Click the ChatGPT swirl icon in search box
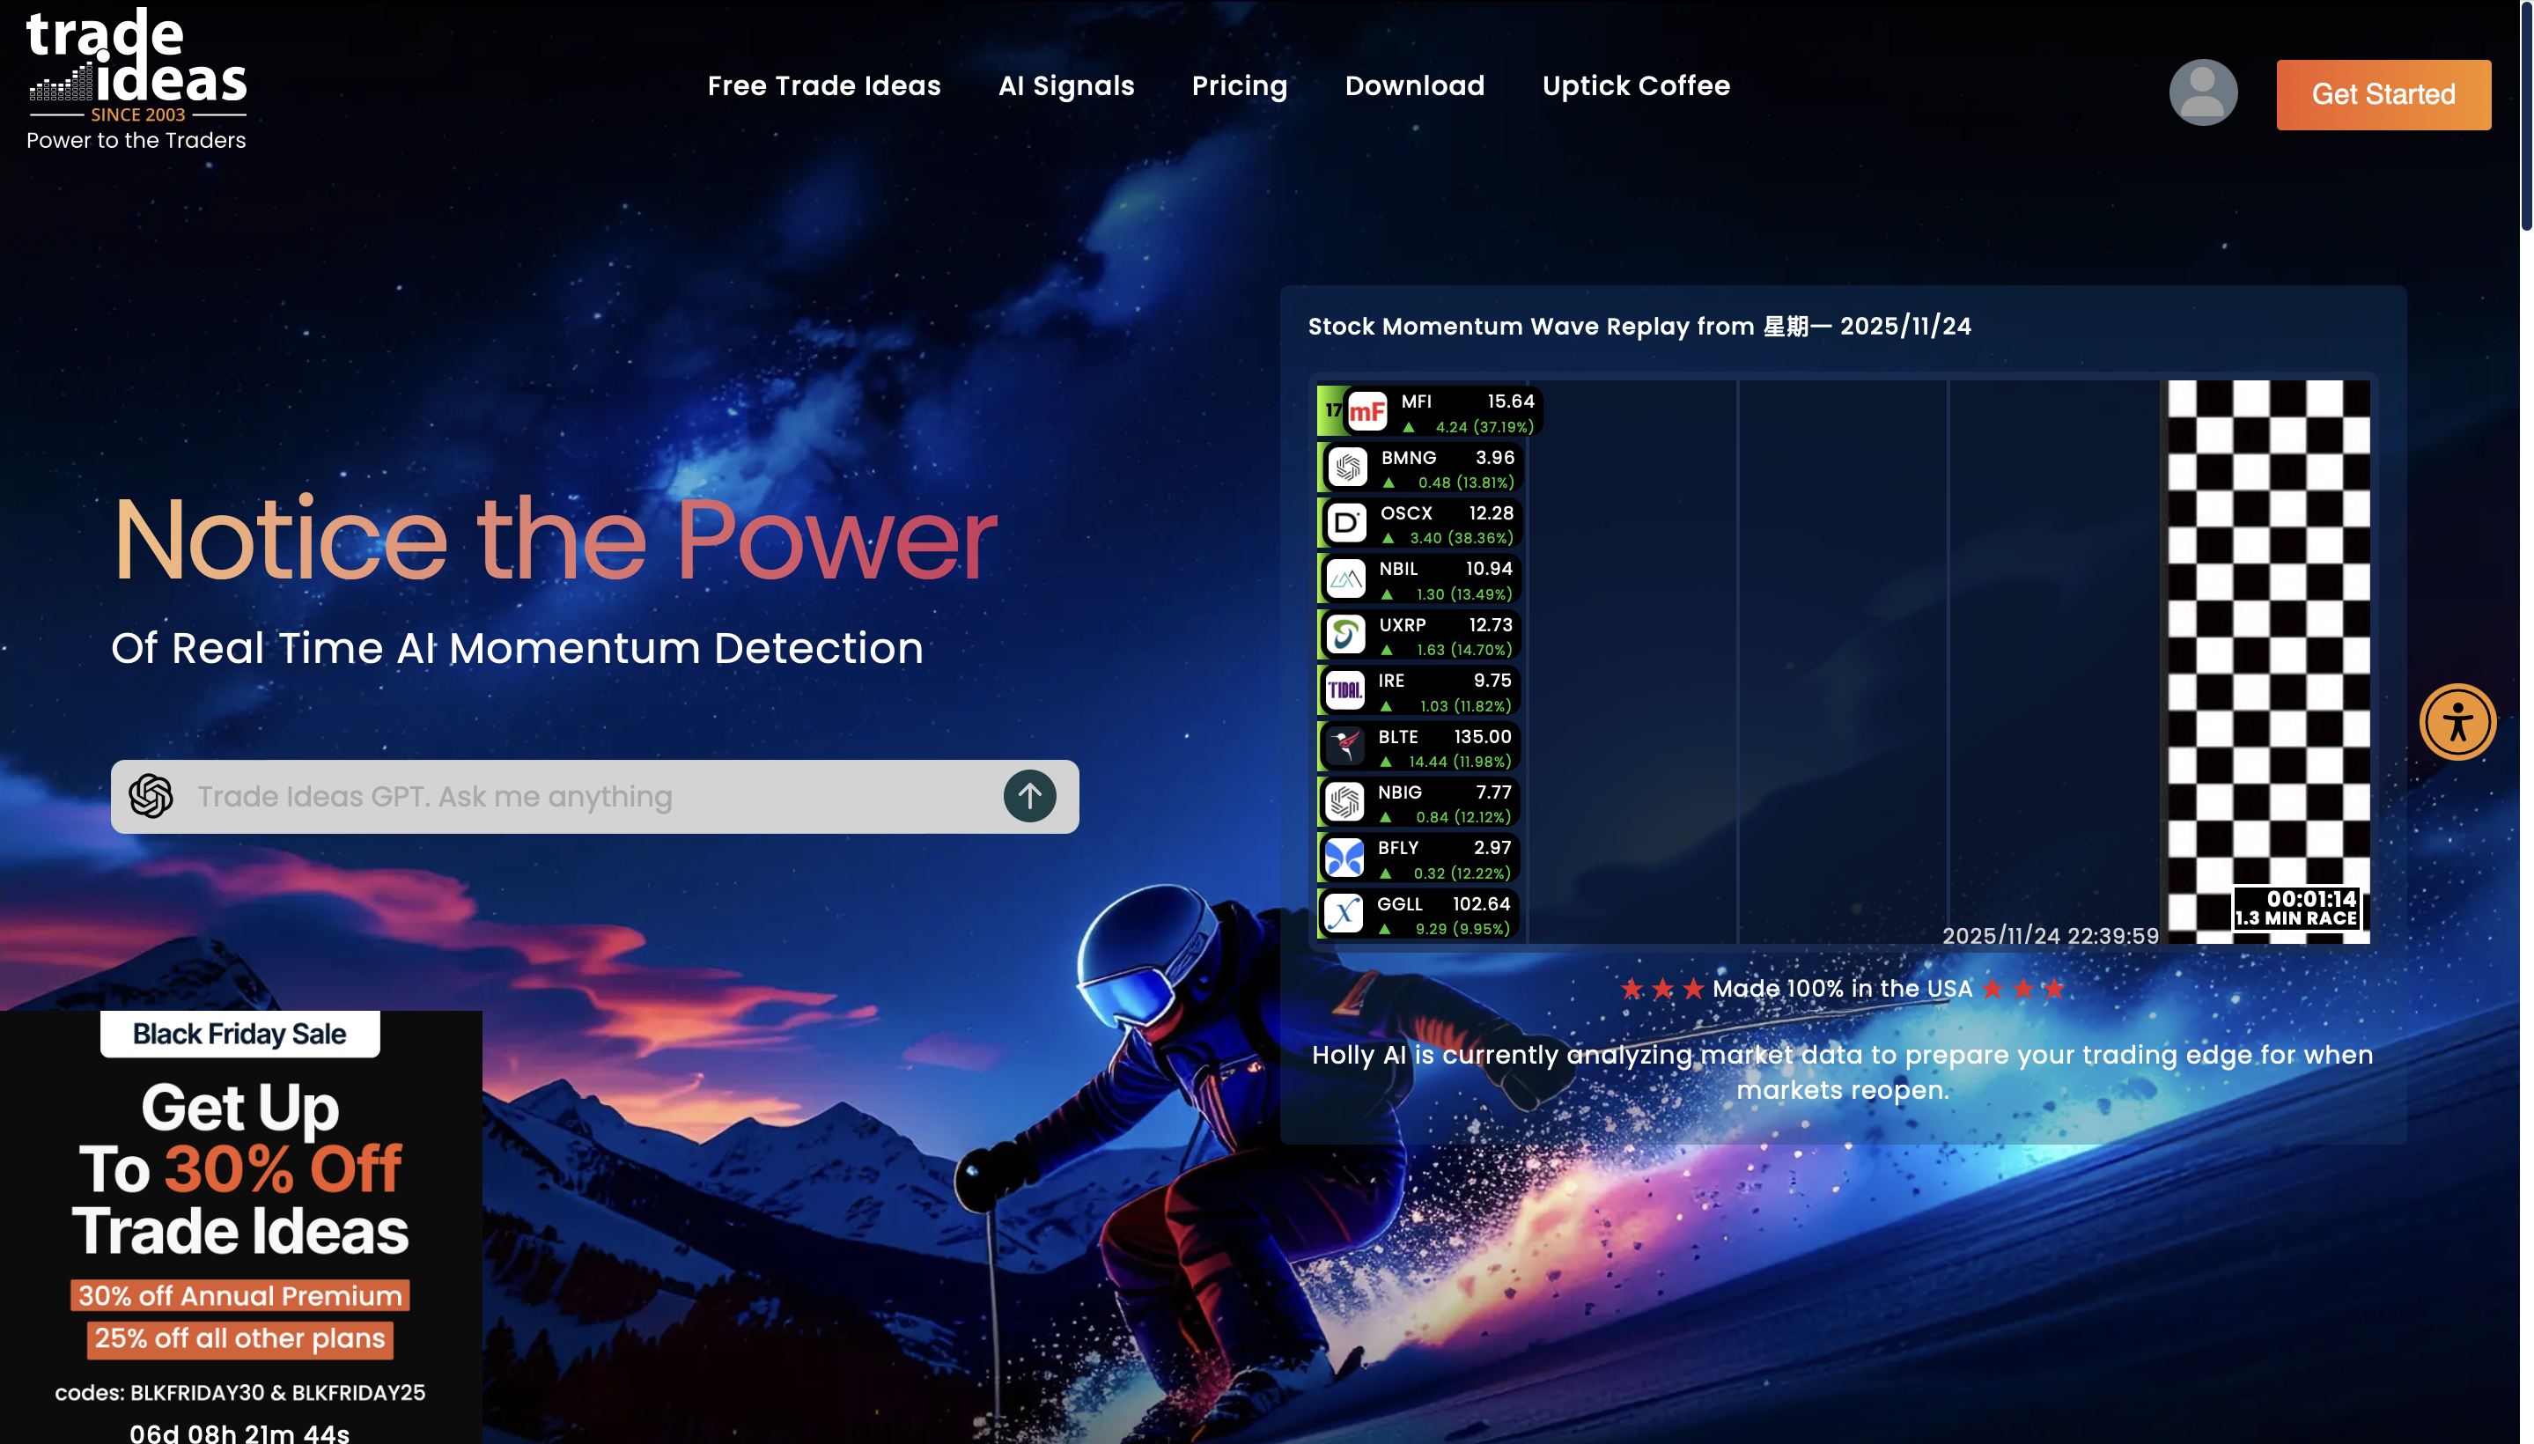The width and height of the screenshot is (2534, 1444). pos(151,796)
